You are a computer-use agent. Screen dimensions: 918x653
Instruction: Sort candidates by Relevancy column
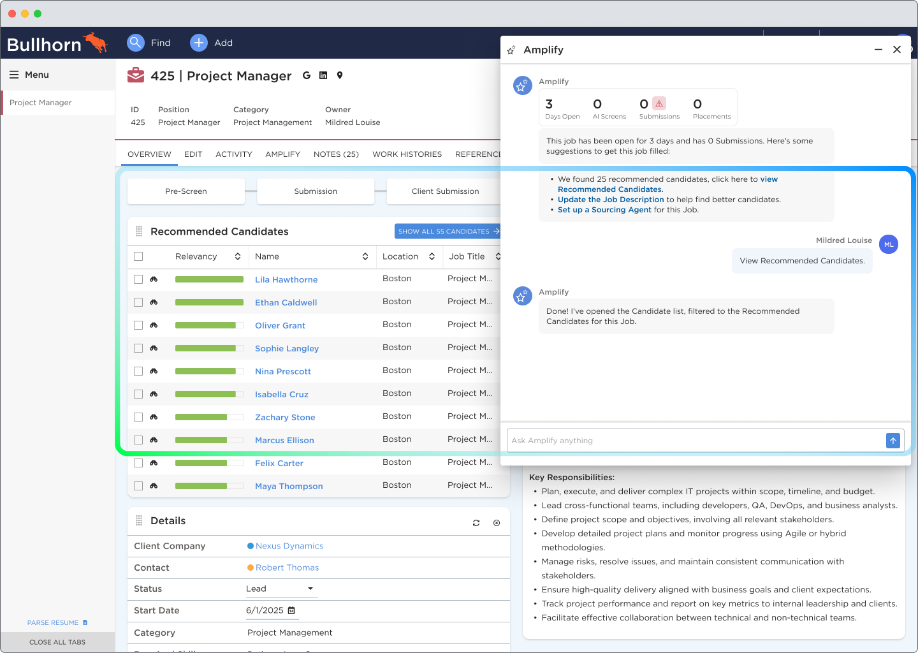237,256
